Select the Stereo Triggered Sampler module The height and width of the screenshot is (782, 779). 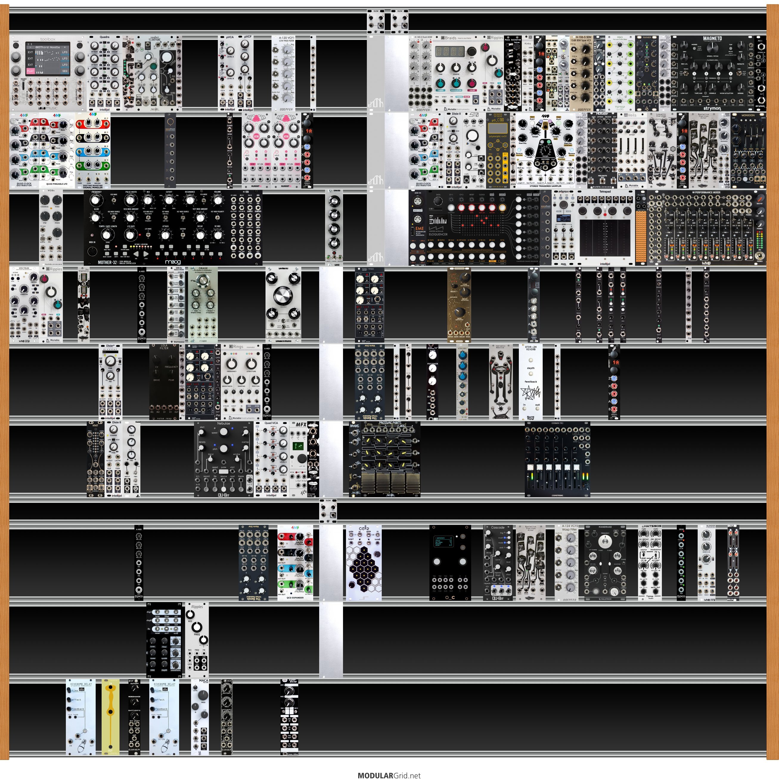[x=545, y=150]
